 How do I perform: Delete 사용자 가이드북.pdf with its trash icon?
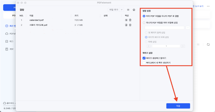130,25
